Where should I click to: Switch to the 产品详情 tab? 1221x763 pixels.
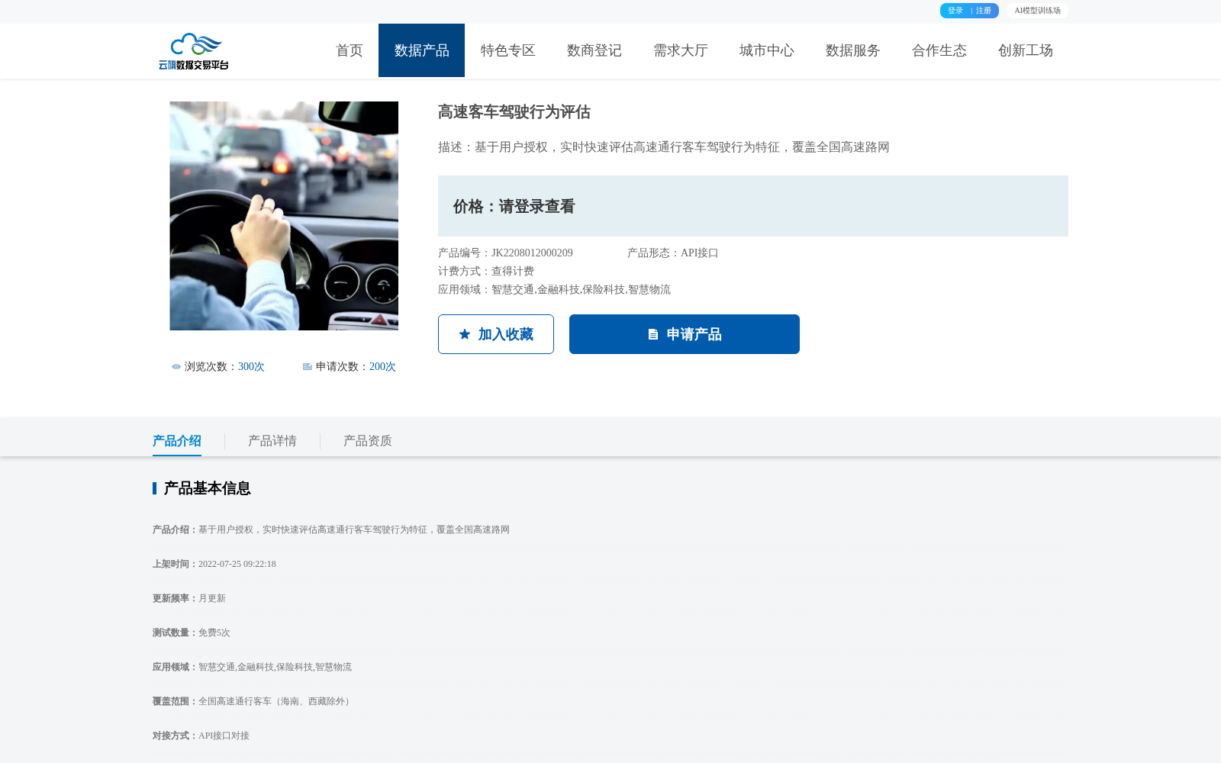[x=272, y=441]
